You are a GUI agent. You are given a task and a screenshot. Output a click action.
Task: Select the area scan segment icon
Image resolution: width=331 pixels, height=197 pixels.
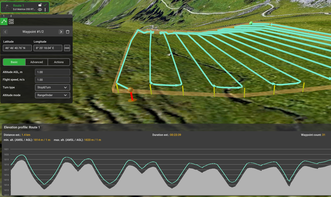click(x=11, y=21)
